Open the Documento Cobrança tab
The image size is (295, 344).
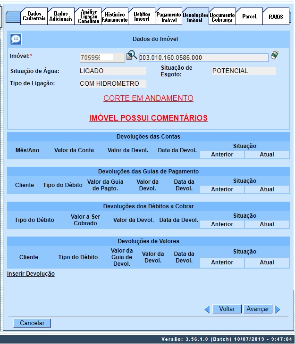pyautogui.click(x=222, y=16)
